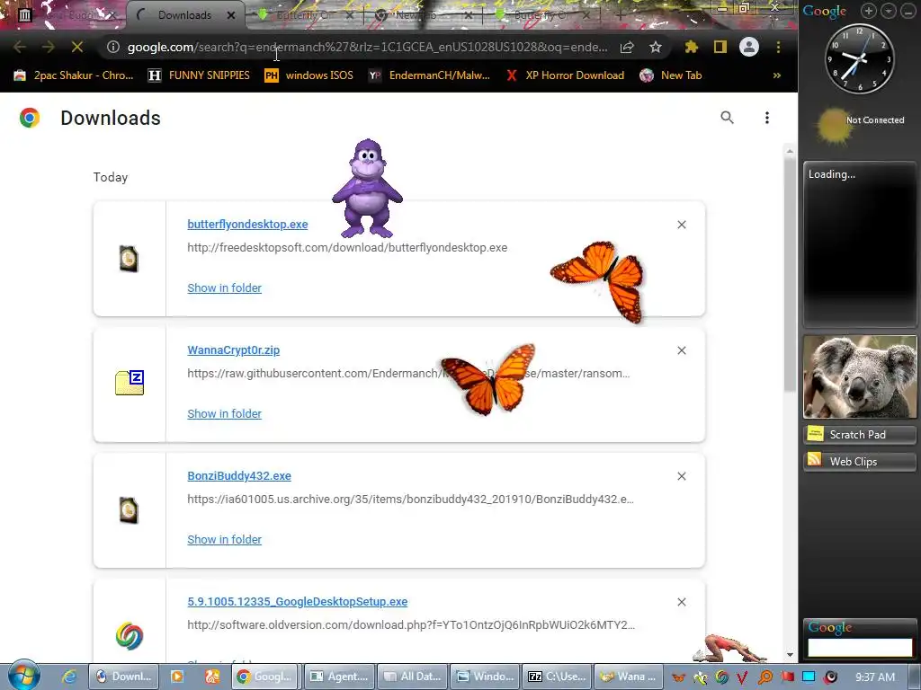Show more bookmarks with the chevron
This screenshot has height=690, width=921.
(776, 75)
